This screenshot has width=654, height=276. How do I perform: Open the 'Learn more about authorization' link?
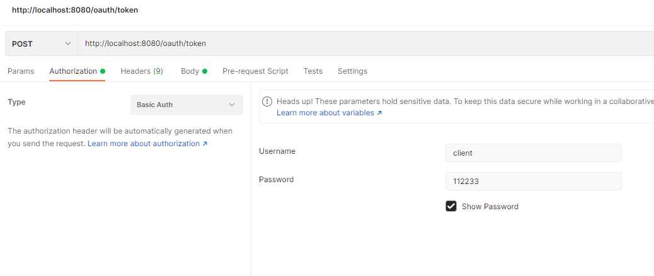click(x=144, y=144)
